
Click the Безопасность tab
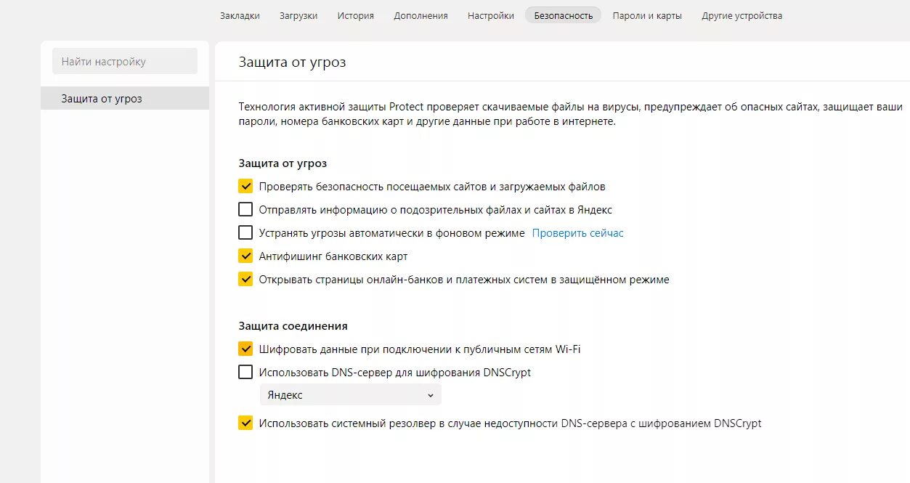[x=563, y=15]
